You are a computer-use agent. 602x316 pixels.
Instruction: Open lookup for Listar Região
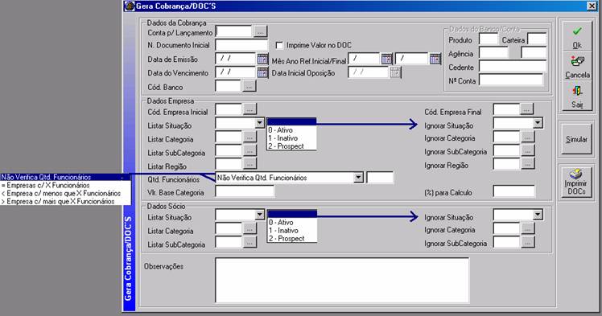[x=249, y=164]
